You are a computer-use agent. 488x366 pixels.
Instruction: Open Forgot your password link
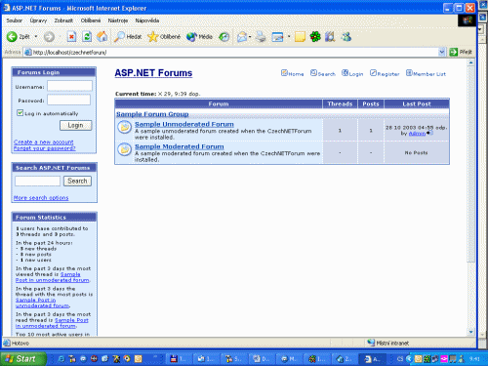pos(45,148)
